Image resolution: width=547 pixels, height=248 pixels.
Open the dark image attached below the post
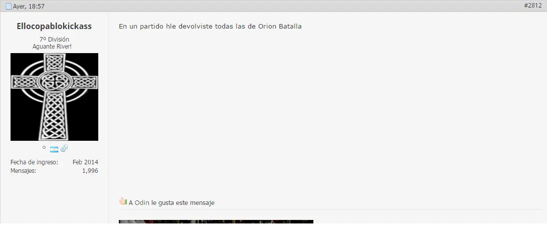(216, 222)
